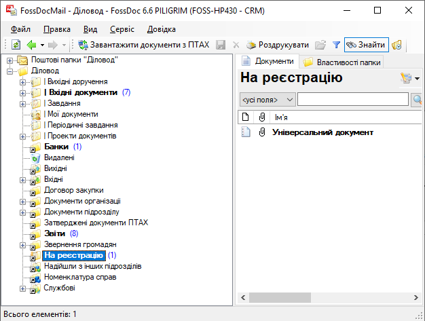Open the Правка menu
Screen dimensions: 425x321
(57, 29)
